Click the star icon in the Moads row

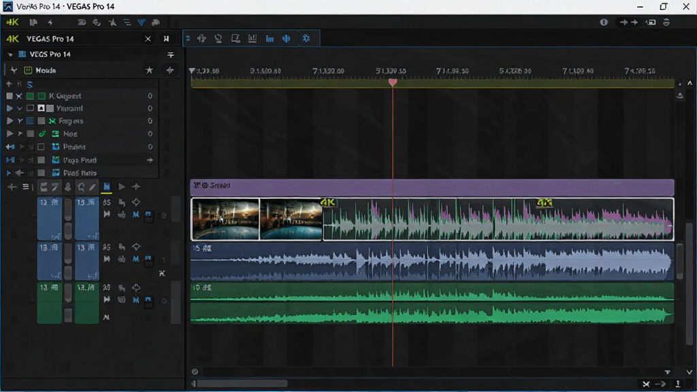[x=149, y=70]
